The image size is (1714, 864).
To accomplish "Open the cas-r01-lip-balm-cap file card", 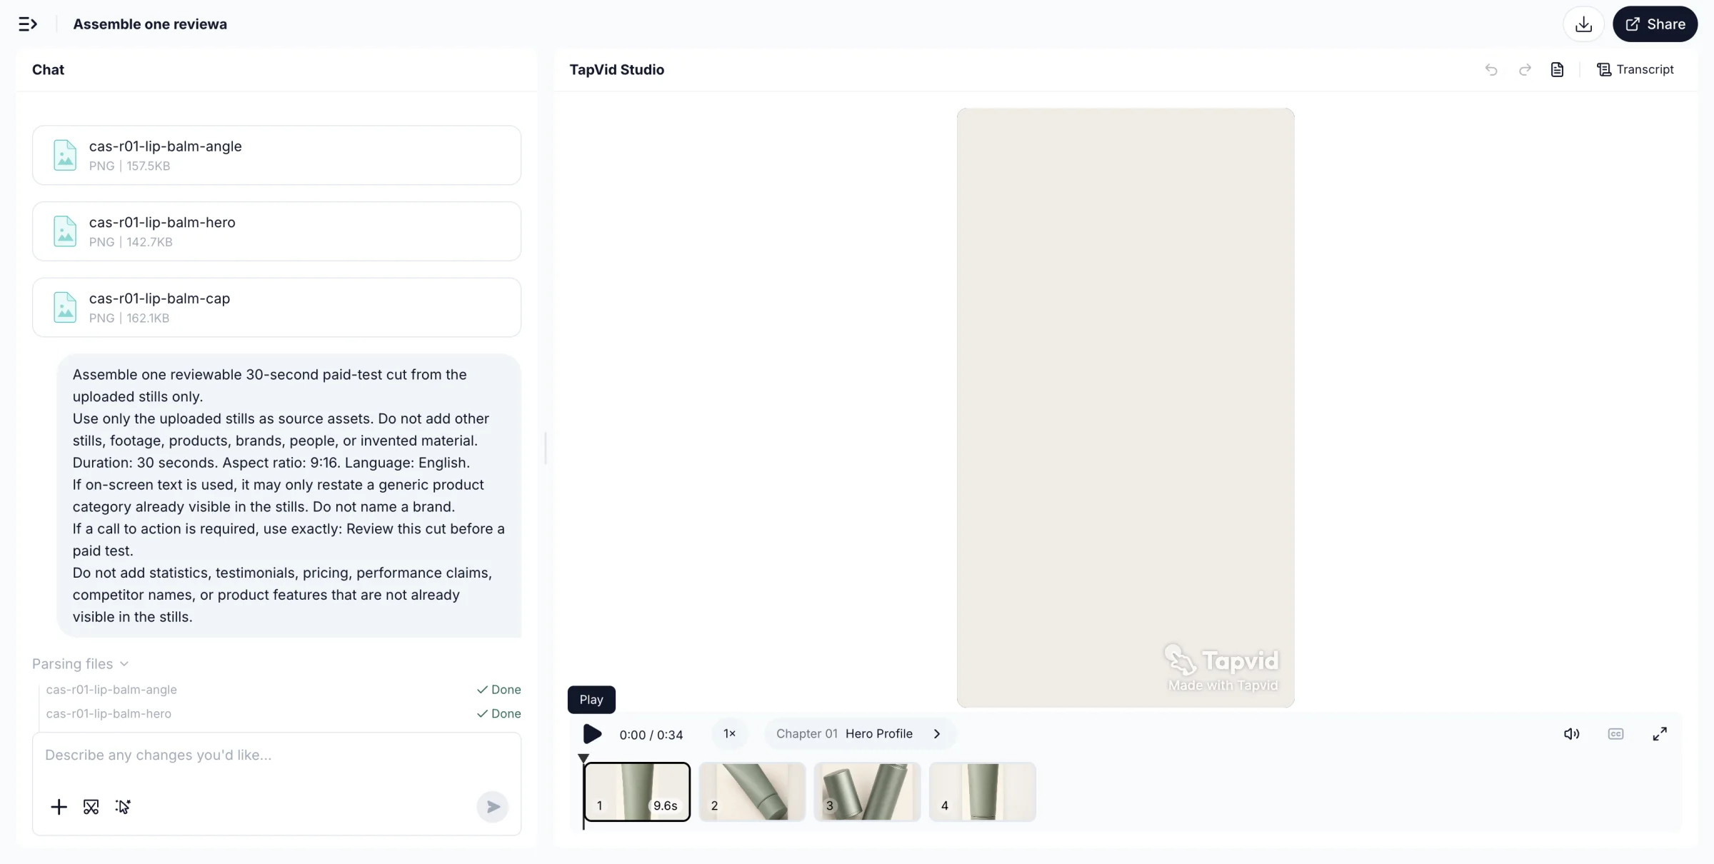I will [x=276, y=307].
